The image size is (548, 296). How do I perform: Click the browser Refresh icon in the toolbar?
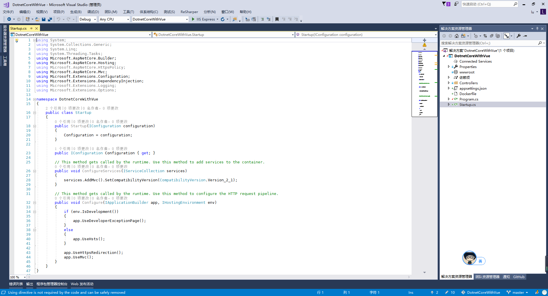pyautogui.click(x=223, y=19)
